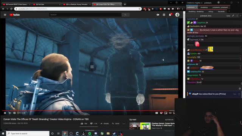Switch to the hasanabi Chatterino tab
This screenshot has width=242, height=136.
click(x=221, y=11)
